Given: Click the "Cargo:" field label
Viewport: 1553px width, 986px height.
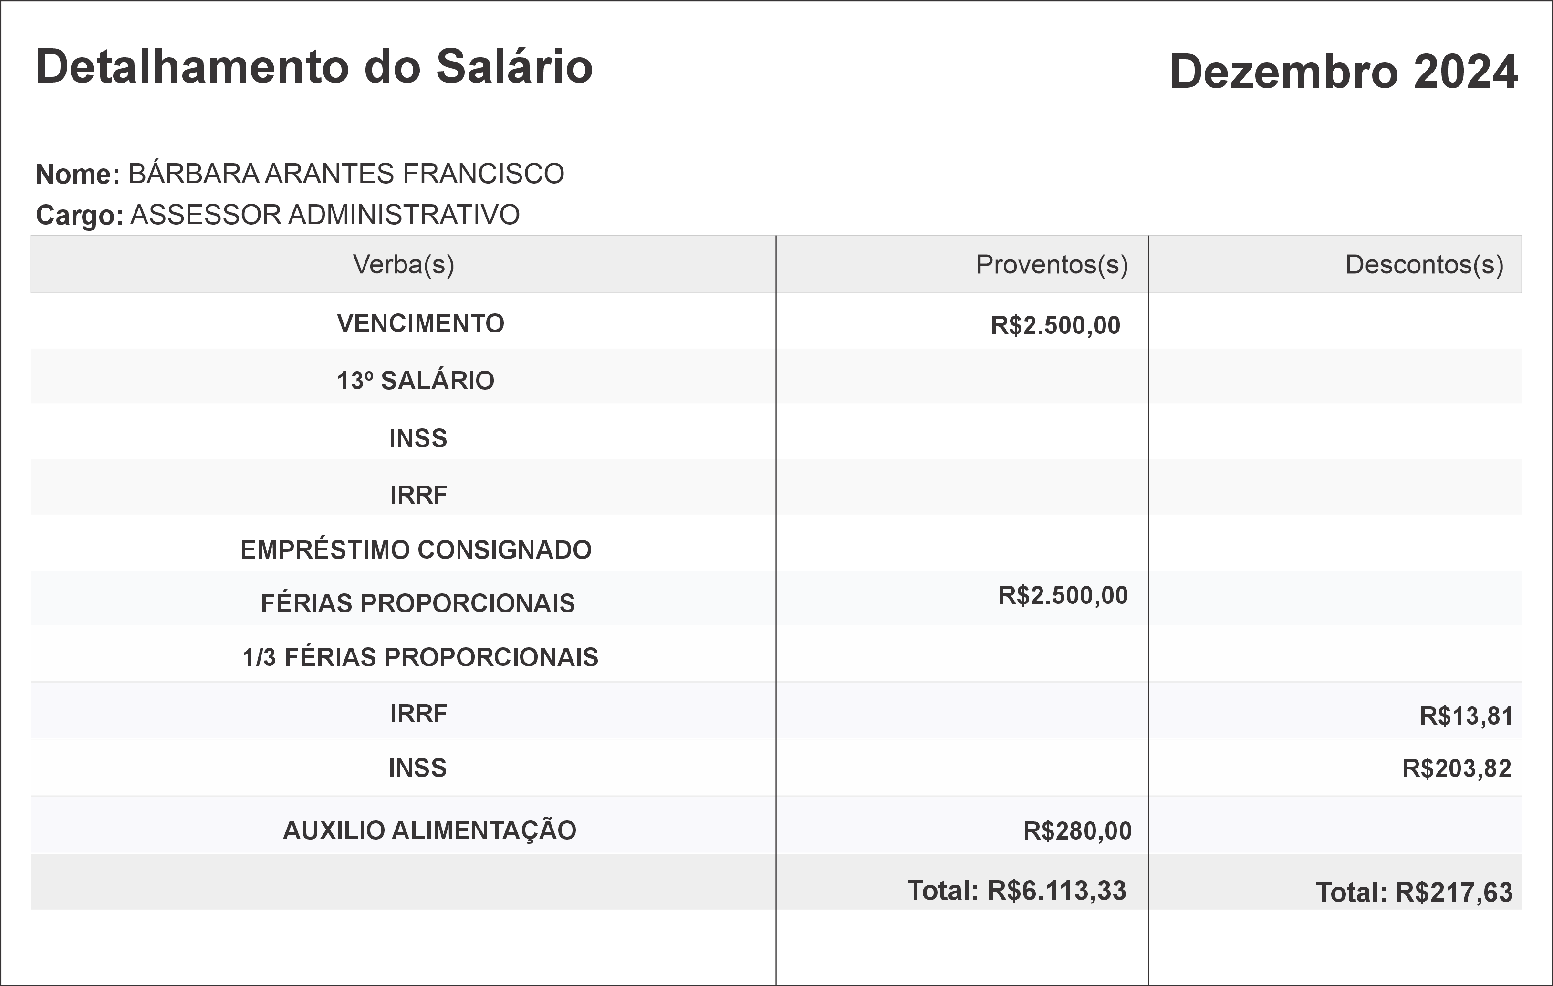Looking at the screenshot, I should tap(79, 215).
